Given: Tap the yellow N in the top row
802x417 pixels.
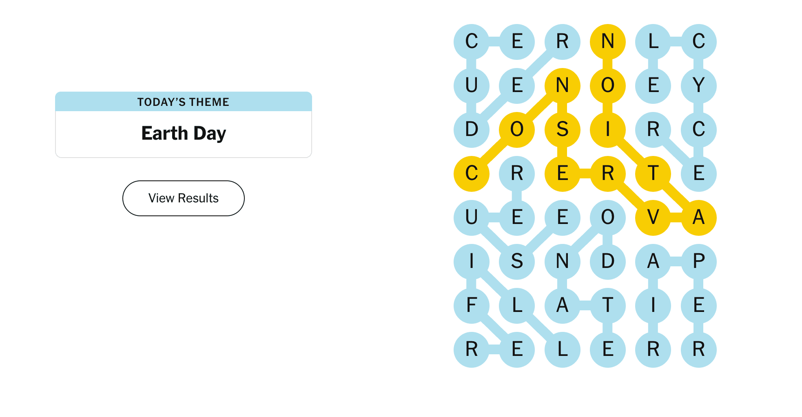Looking at the screenshot, I should pos(607,42).
